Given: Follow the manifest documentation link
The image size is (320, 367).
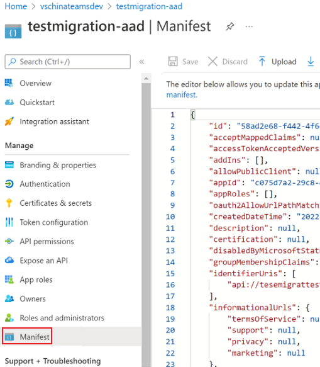Looking at the screenshot, I should point(182,95).
